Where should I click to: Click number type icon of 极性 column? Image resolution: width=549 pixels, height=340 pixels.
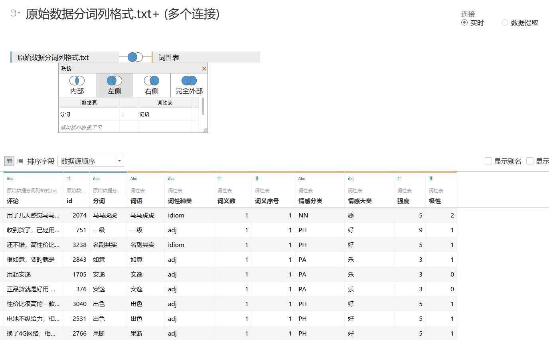click(x=431, y=178)
